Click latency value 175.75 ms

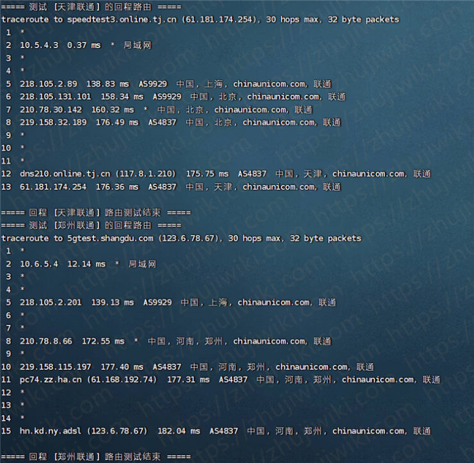(x=208, y=174)
